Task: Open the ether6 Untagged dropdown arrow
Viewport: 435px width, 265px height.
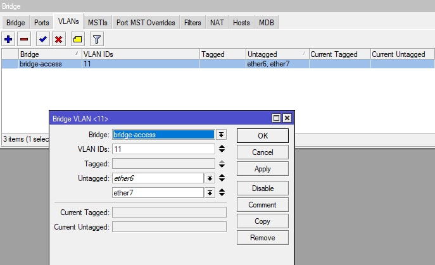Action: 210,178
